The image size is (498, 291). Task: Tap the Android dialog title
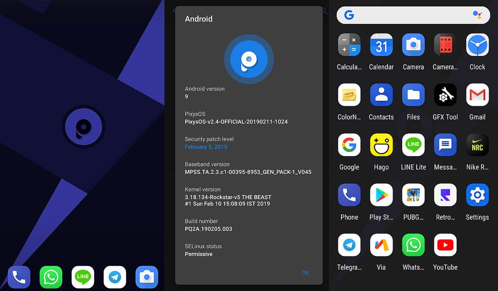click(x=198, y=19)
